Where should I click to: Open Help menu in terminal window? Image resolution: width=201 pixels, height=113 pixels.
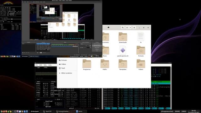(50, 65)
